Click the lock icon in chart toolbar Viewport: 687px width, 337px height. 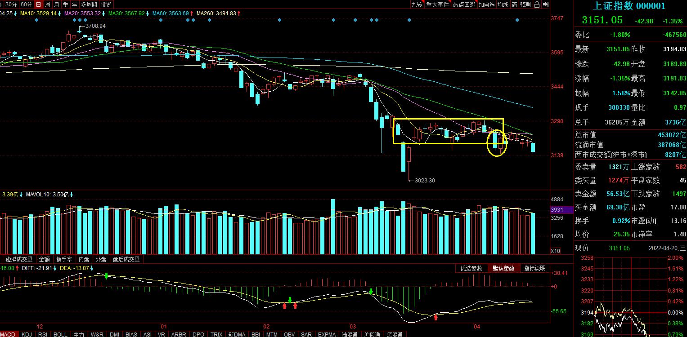tap(537, 4)
